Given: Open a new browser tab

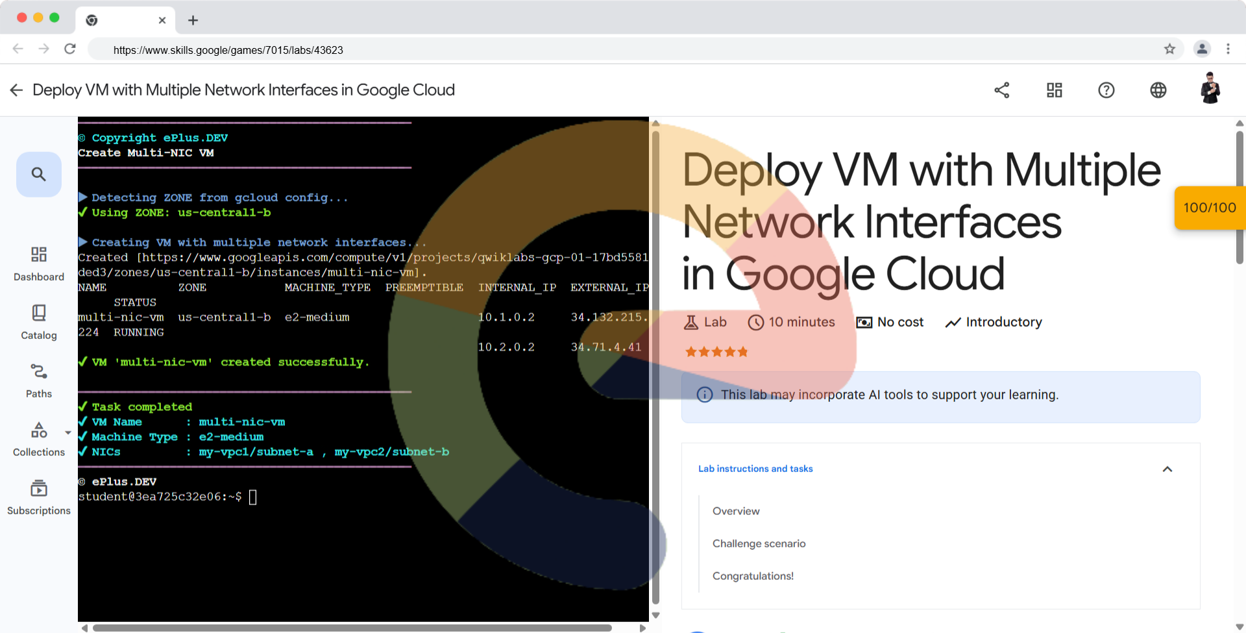Looking at the screenshot, I should pos(193,20).
